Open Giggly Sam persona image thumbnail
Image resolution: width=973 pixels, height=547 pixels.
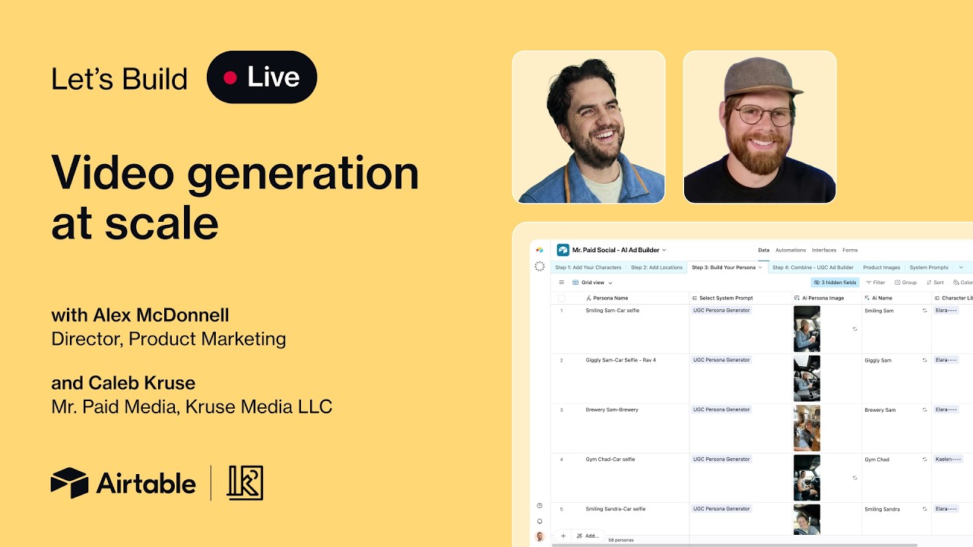click(807, 378)
